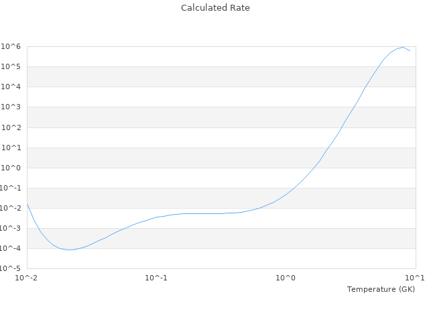This screenshot has width=429, height=322.
Task: Click the 10^0 label on the vertical axis
Action: 11,168
